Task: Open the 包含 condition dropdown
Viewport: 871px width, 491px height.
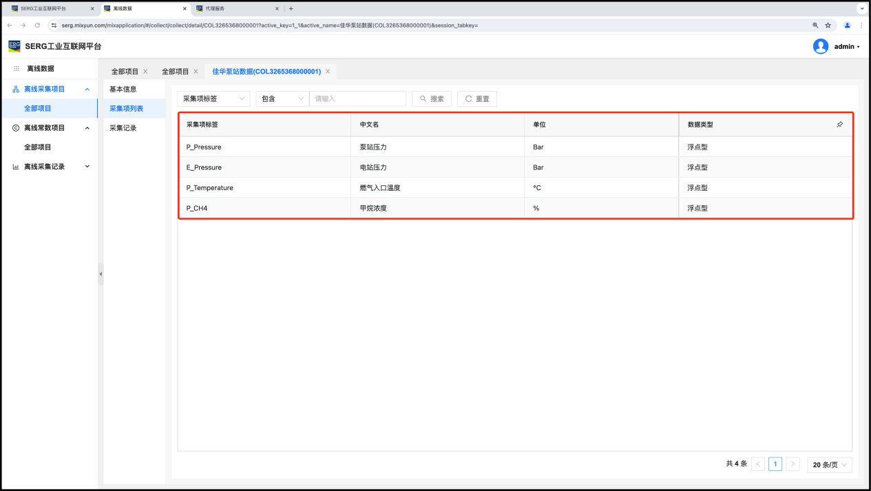Action: (282, 99)
